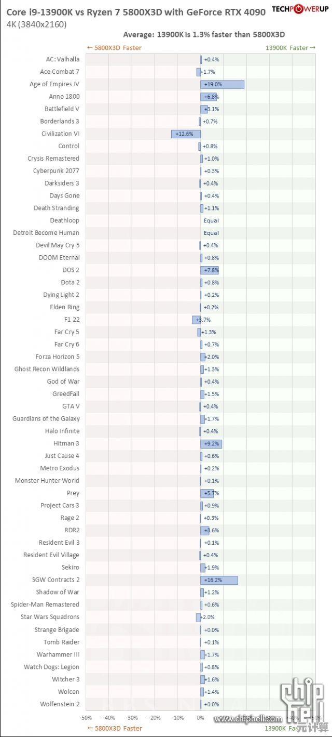Click the F1 22 3.7% bar
The image size is (332, 737).
(x=196, y=320)
